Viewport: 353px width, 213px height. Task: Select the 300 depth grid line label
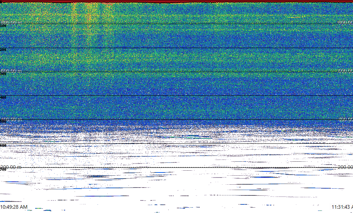coord(3,74)
